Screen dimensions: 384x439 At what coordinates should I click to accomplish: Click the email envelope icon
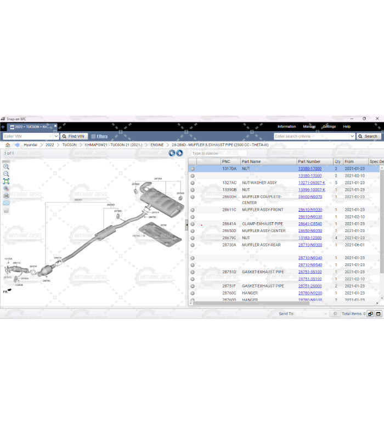(6, 202)
